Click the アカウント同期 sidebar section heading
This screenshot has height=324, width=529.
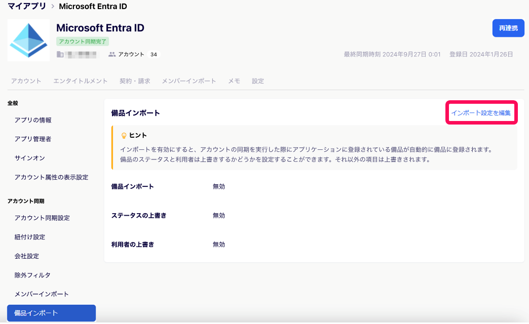26,201
